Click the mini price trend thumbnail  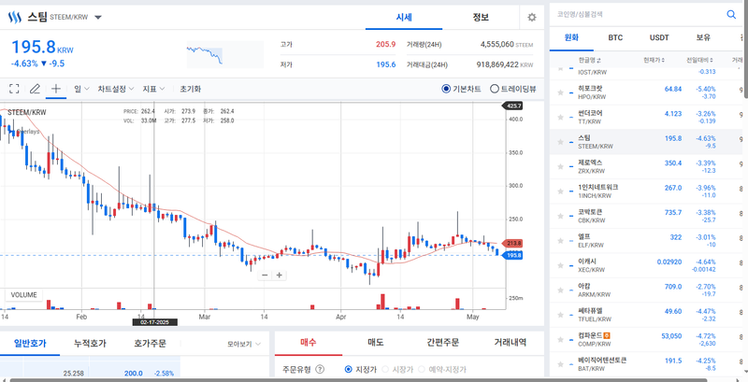point(224,54)
